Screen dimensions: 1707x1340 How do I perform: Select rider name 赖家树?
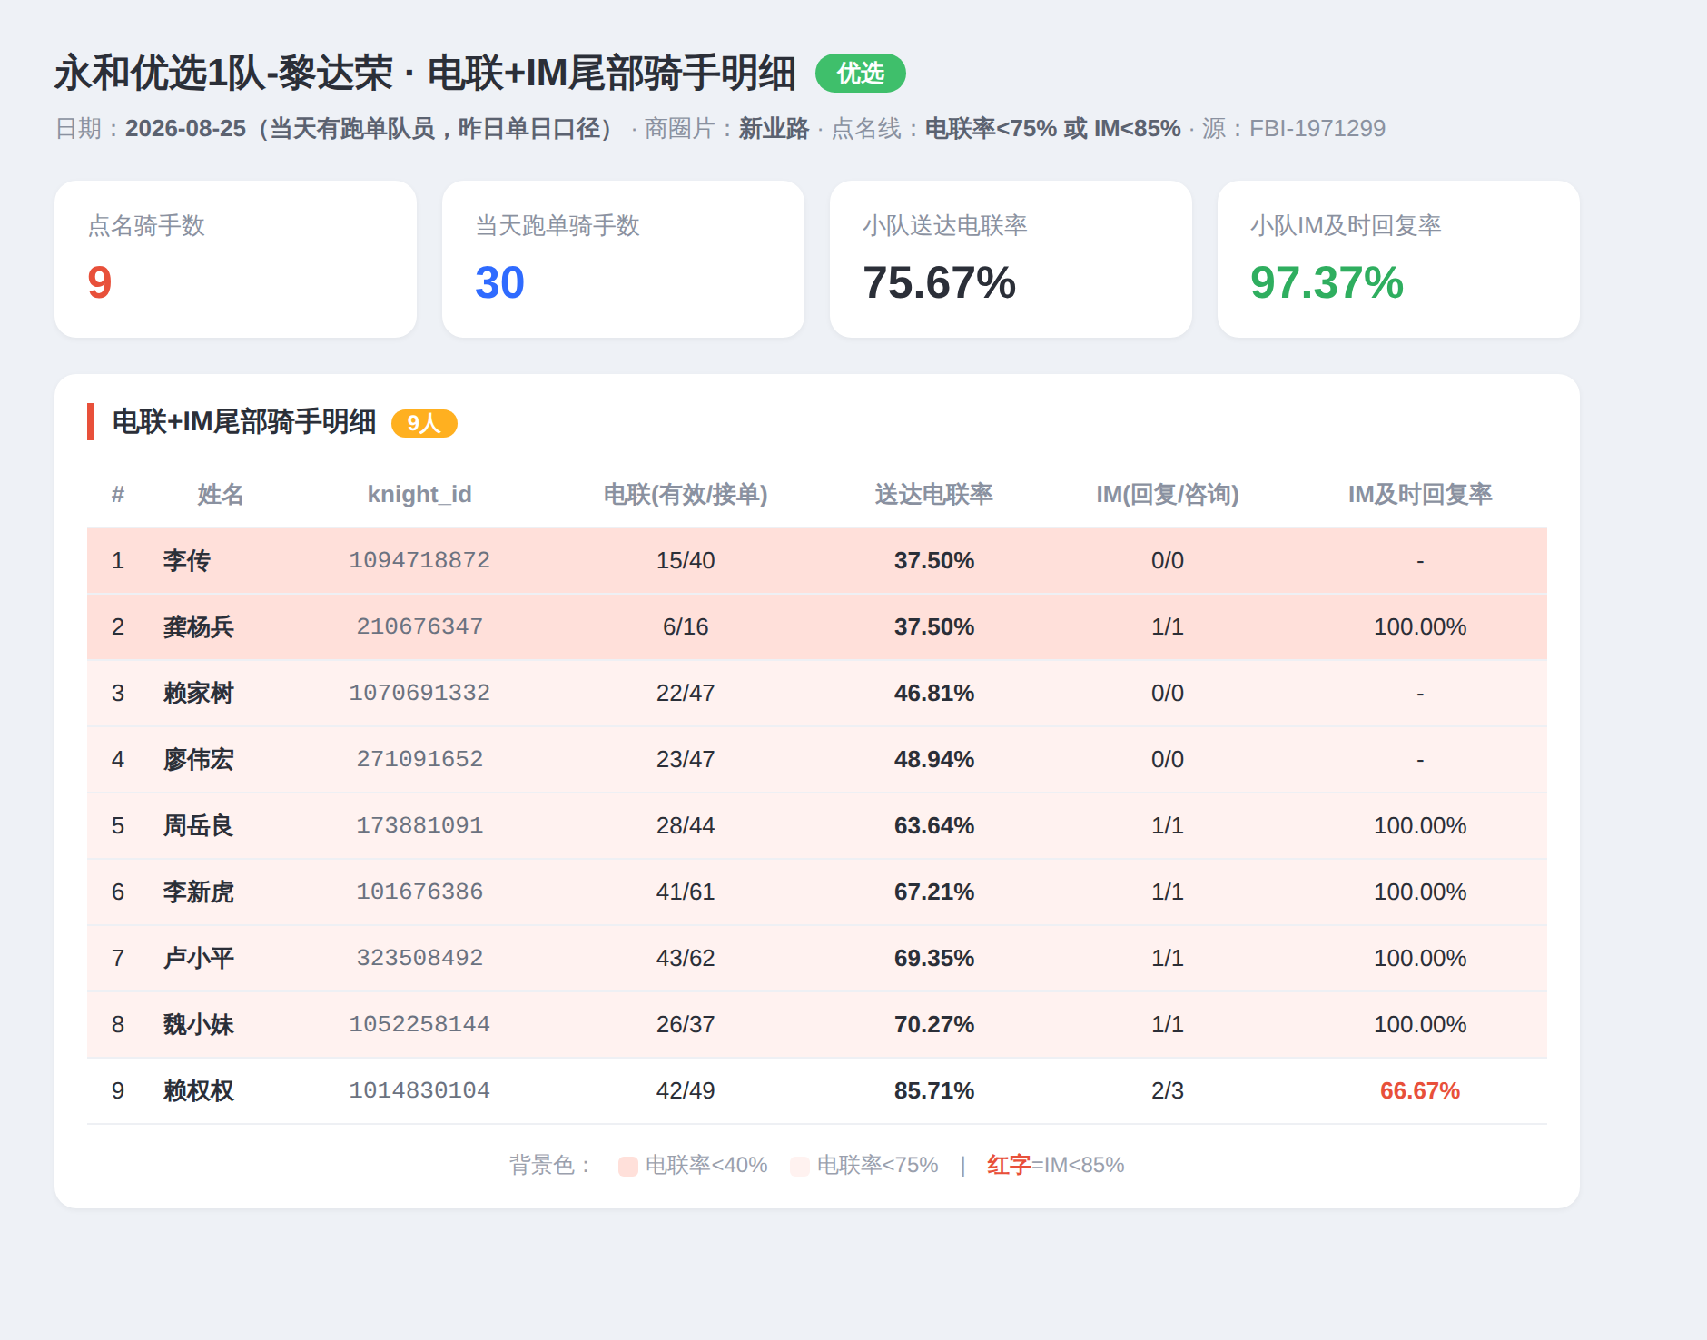[199, 693]
